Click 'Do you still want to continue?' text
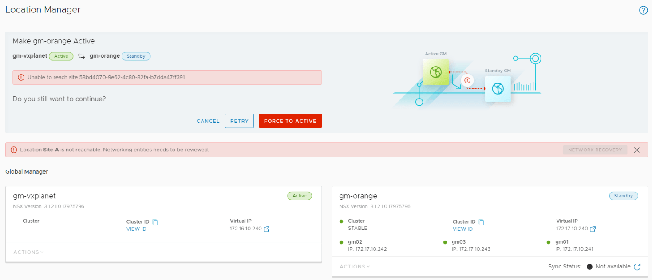 coord(59,99)
